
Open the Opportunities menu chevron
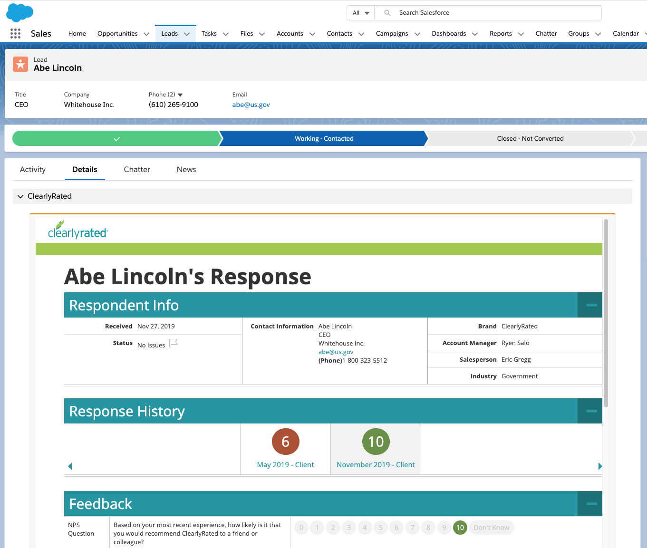pos(146,34)
